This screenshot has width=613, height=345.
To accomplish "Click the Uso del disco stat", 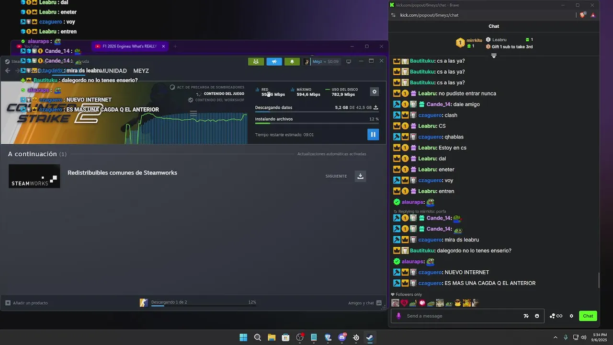I will [x=341, y=92].
